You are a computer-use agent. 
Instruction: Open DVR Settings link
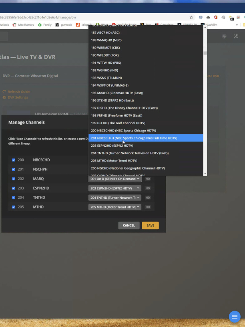pos(15,97)
